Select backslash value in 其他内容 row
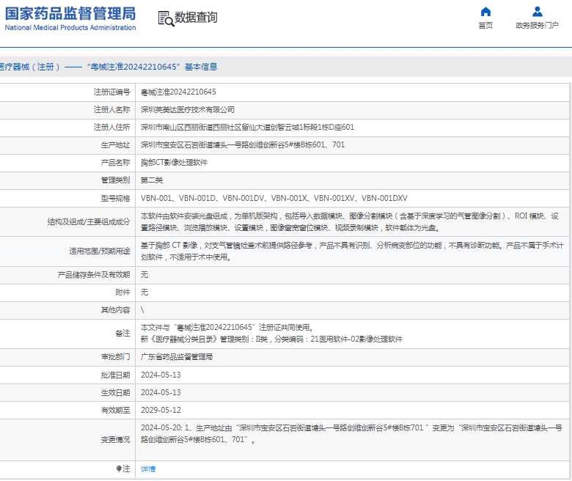 coord(142,310)
